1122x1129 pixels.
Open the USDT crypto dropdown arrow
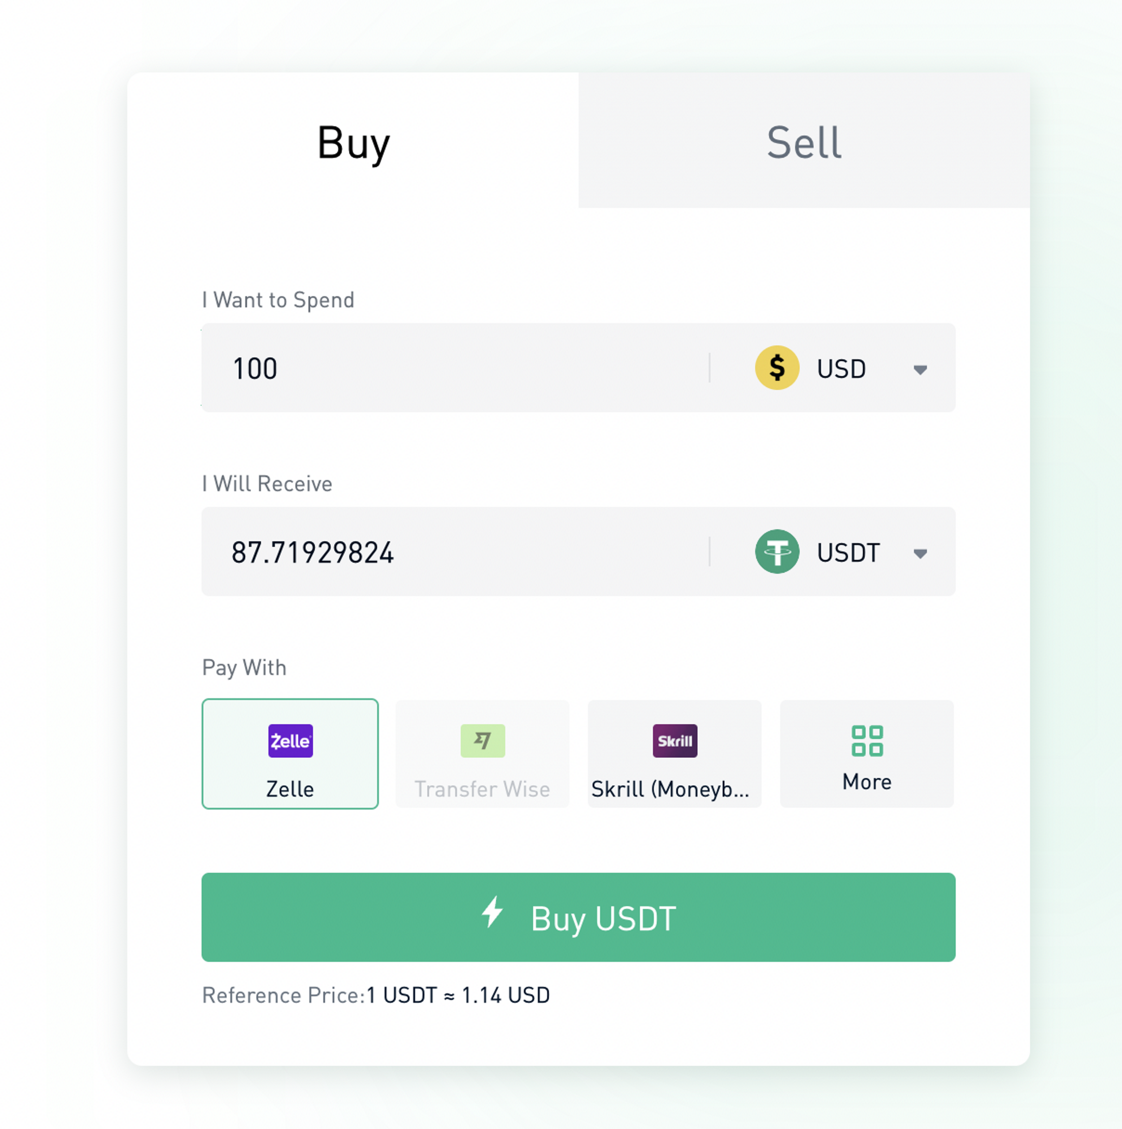pyautogui.click(x=920, y=554)
